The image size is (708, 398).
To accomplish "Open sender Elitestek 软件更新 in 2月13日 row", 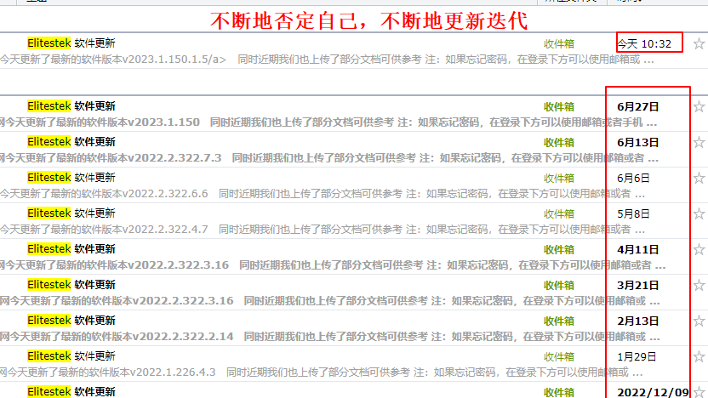I will pos(71,321).
